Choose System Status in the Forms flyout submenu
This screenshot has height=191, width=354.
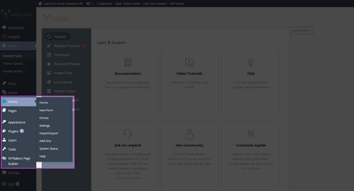(49, 149)
